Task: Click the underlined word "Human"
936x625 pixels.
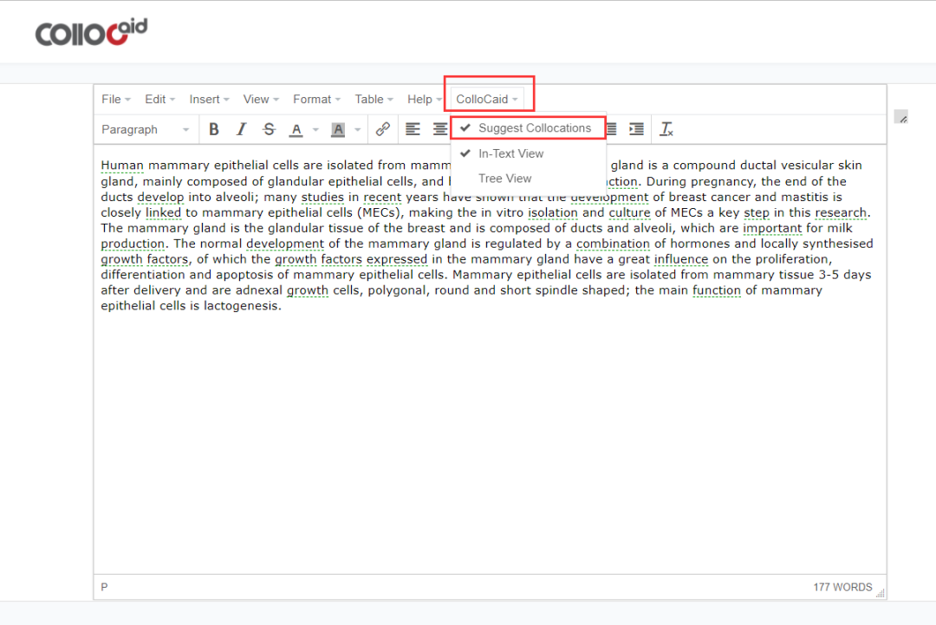Action: pos(122,166)
